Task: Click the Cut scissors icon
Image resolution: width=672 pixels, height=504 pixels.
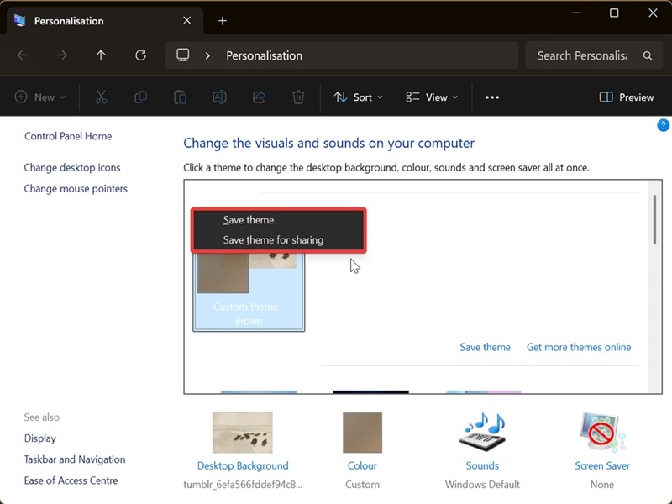Action: click(x=101, y=97)
